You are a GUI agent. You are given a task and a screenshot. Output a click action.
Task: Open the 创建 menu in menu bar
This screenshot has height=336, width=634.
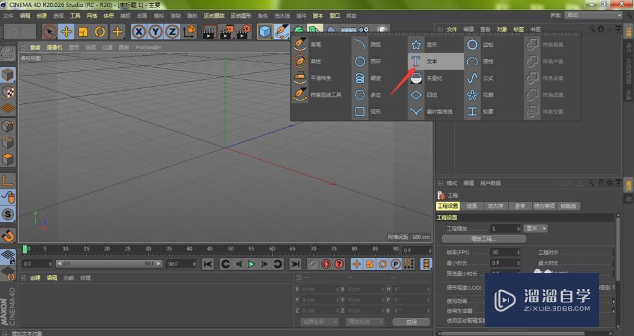coord(42,16)
